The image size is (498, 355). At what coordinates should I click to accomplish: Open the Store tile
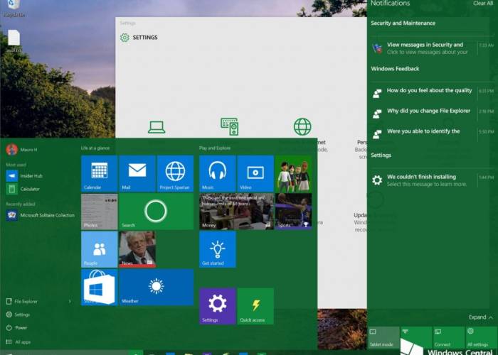click(x=99, y=287)
